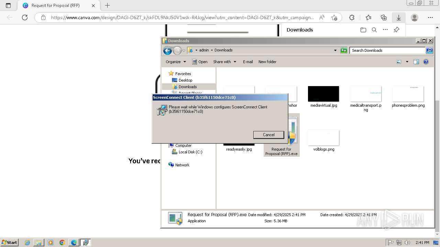Click the Explorer refresh address button
This screenshot has width=440, height=247.
pyautogui.click(x=344, y=50)
